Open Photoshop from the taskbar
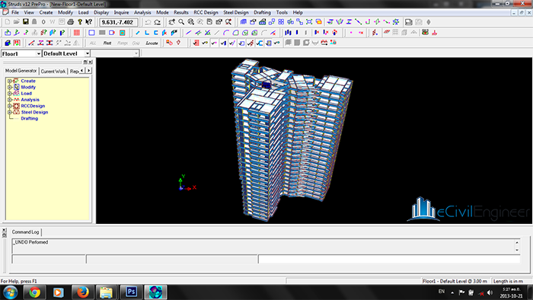Screen dimensions: 533x300 131,292
